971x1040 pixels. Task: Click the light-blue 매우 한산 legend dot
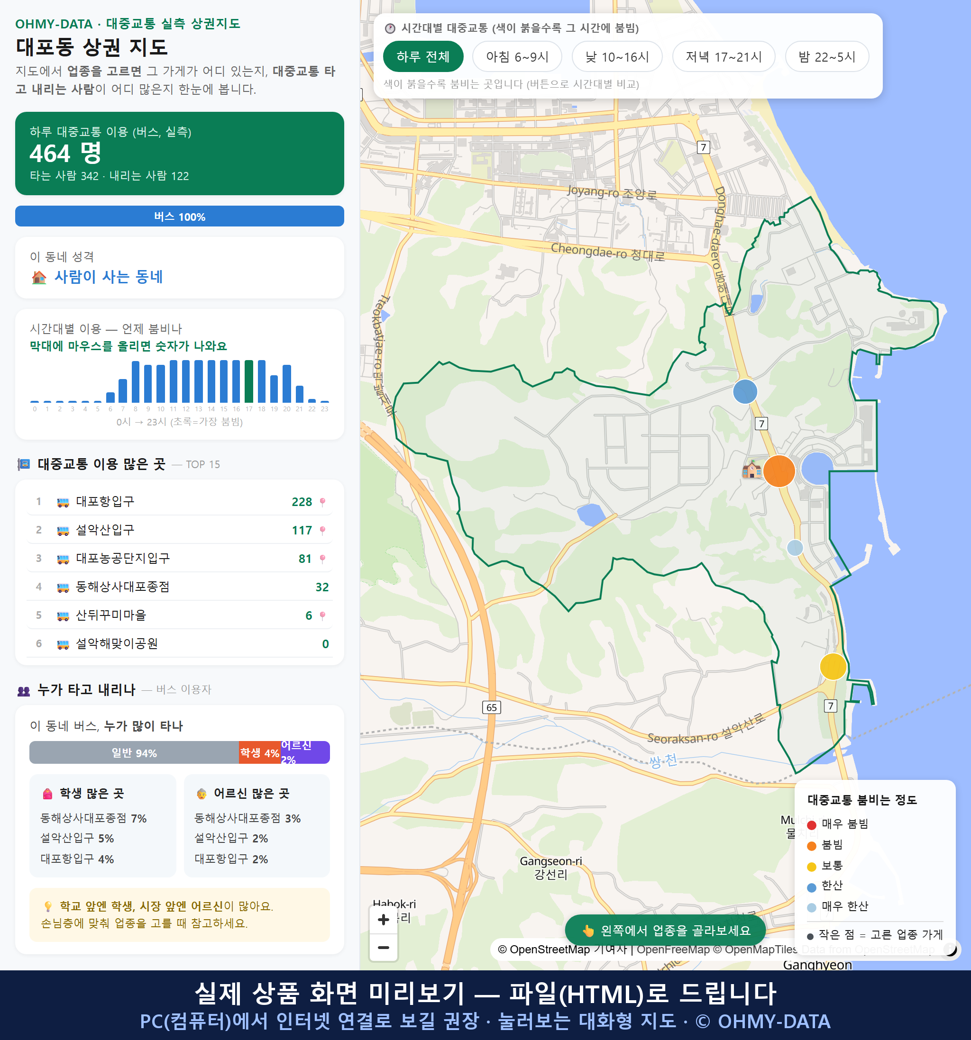click(x=812, y=908)
